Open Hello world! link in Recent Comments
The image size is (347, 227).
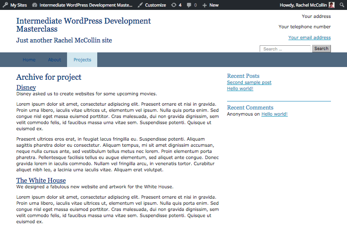[274, 114]
